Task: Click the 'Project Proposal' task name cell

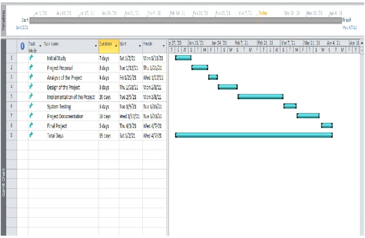Action: coord(63,68)
